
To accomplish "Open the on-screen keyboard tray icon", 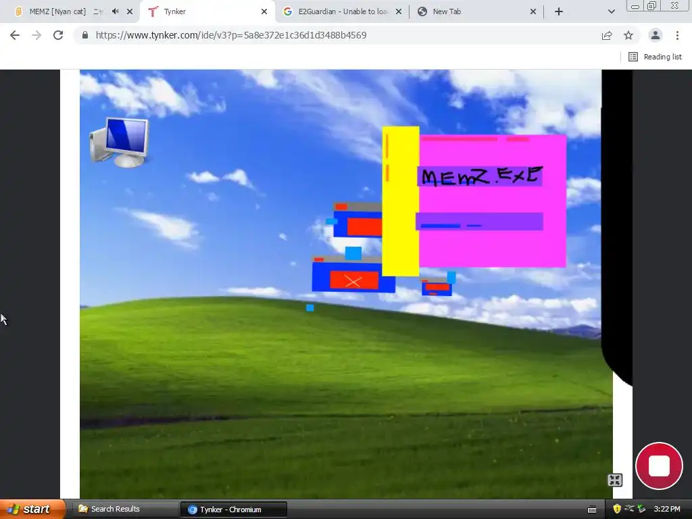I will coord(592,510).
